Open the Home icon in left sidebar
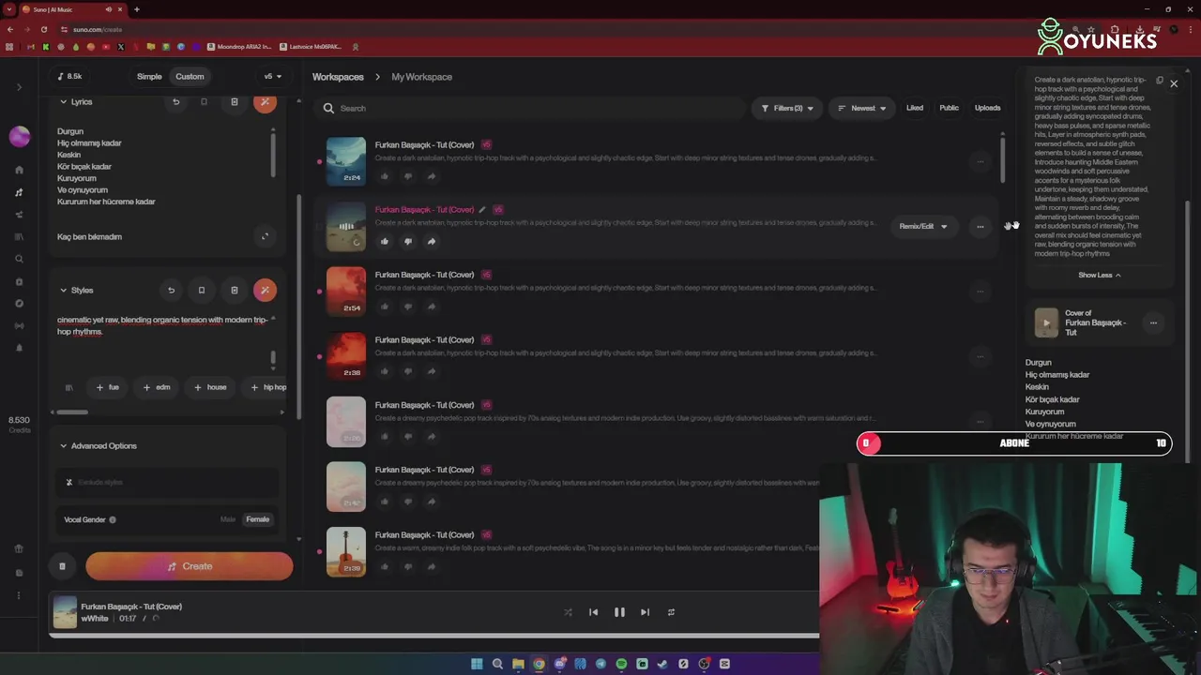Viewport: 1201px width, 675px height. click(x=19, y=170)
